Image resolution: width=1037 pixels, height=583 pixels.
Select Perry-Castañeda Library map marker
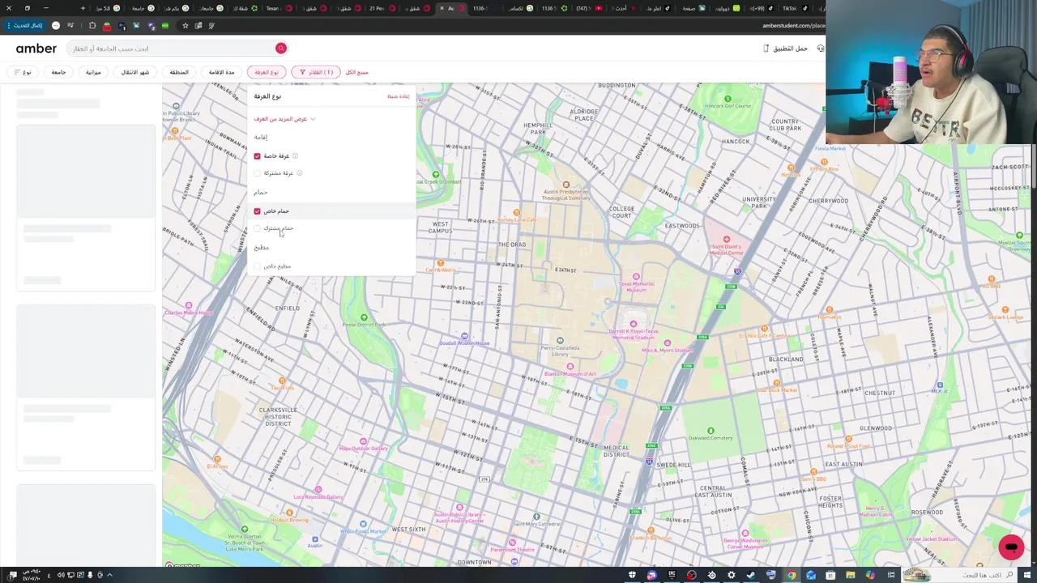click(560, 340)
